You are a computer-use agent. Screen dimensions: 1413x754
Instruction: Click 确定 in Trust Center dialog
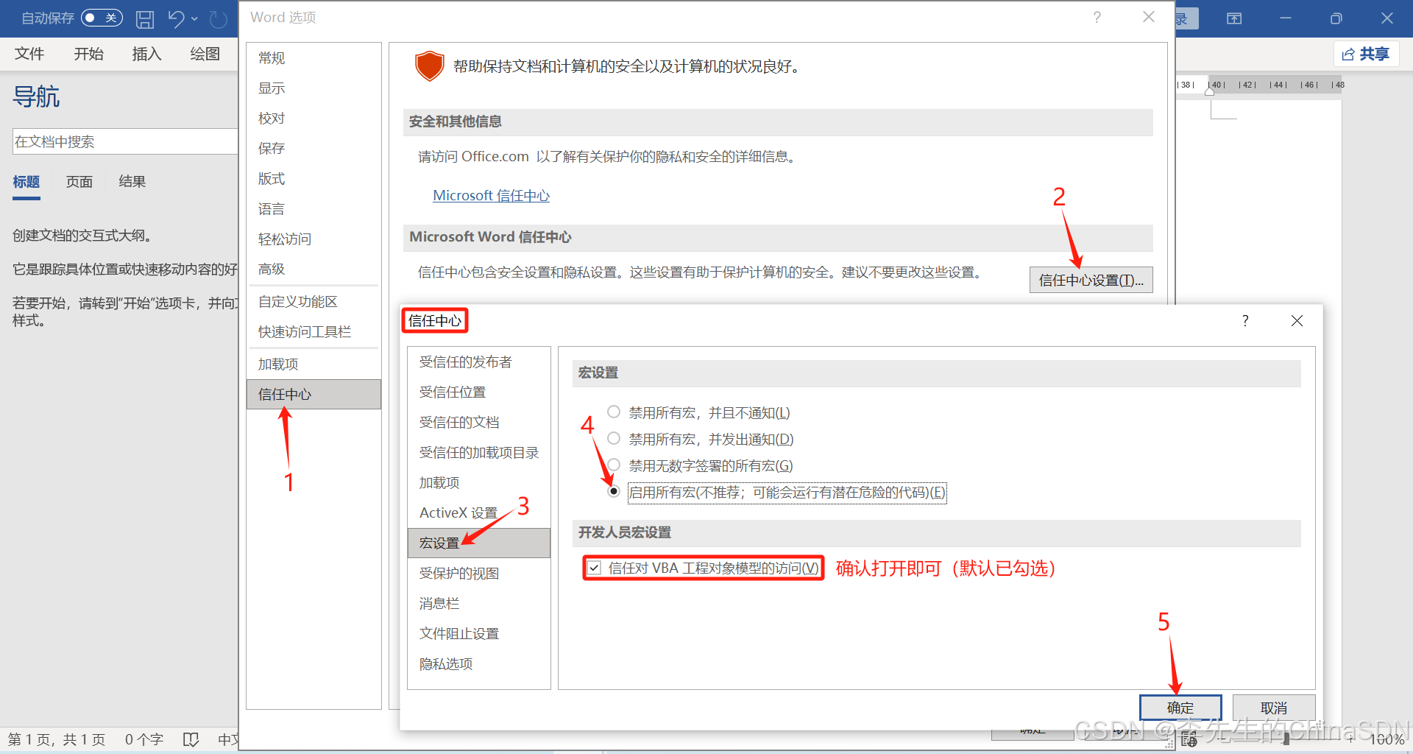[x=1180, y=708]
